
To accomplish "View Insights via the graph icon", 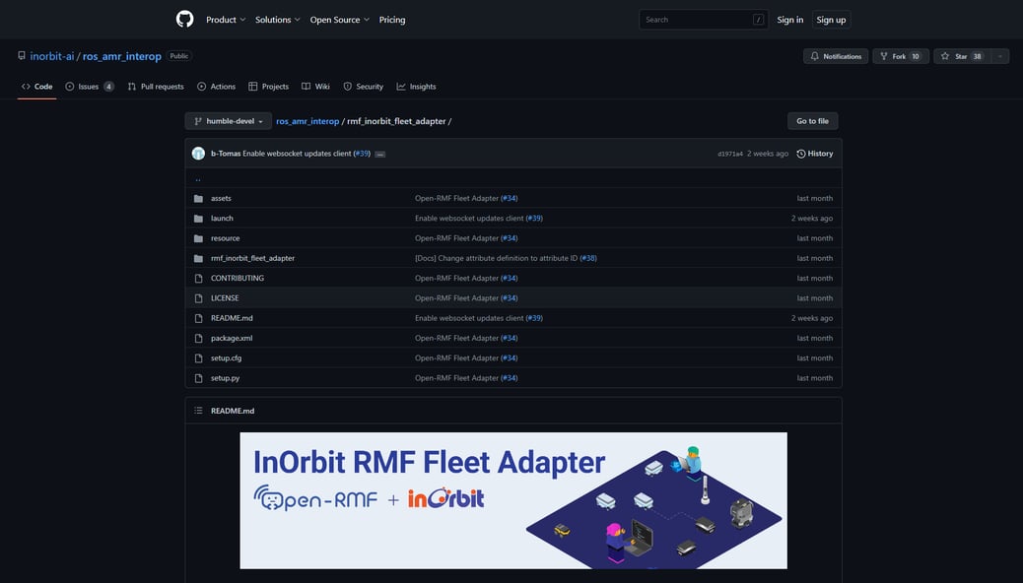I will pos(399,86).
